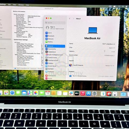Sign in with your Apple Account
The width and height of the screenshot is (129, 129).
click(x=55, y=28)
